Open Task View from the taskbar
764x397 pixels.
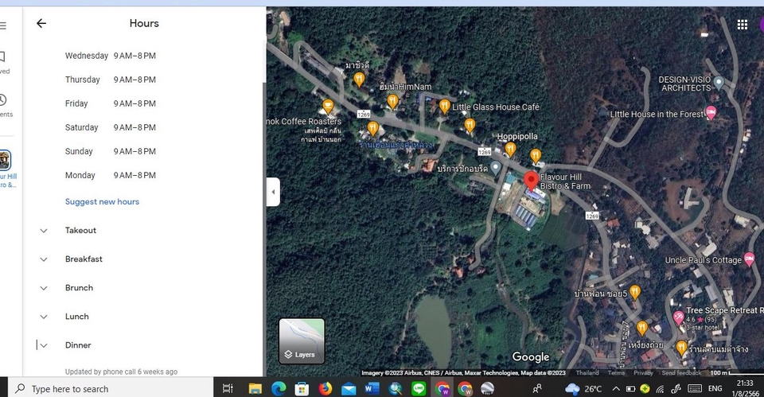coord(228,389)
